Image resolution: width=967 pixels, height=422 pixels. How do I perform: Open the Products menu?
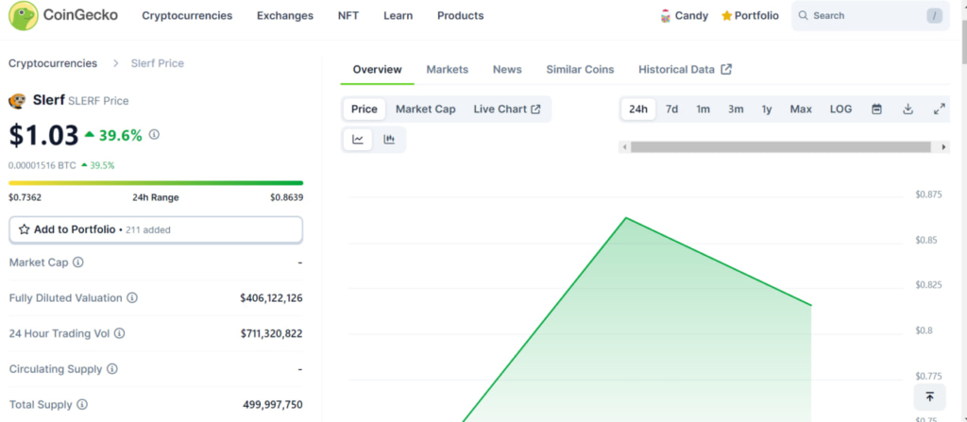(x=461, y=16)
